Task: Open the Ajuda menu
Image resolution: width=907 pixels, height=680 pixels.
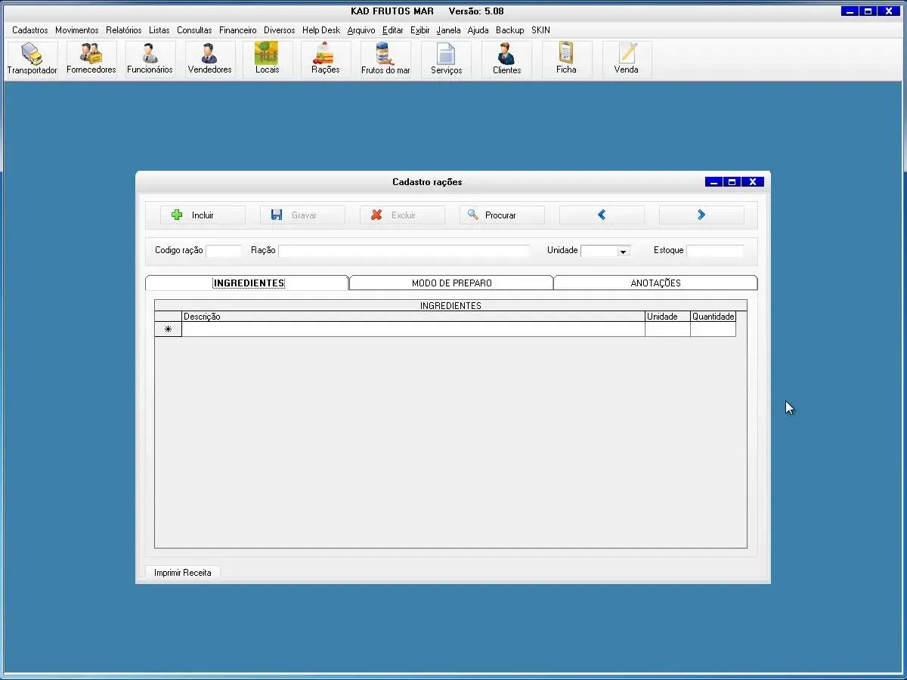Action: (478, 30)
